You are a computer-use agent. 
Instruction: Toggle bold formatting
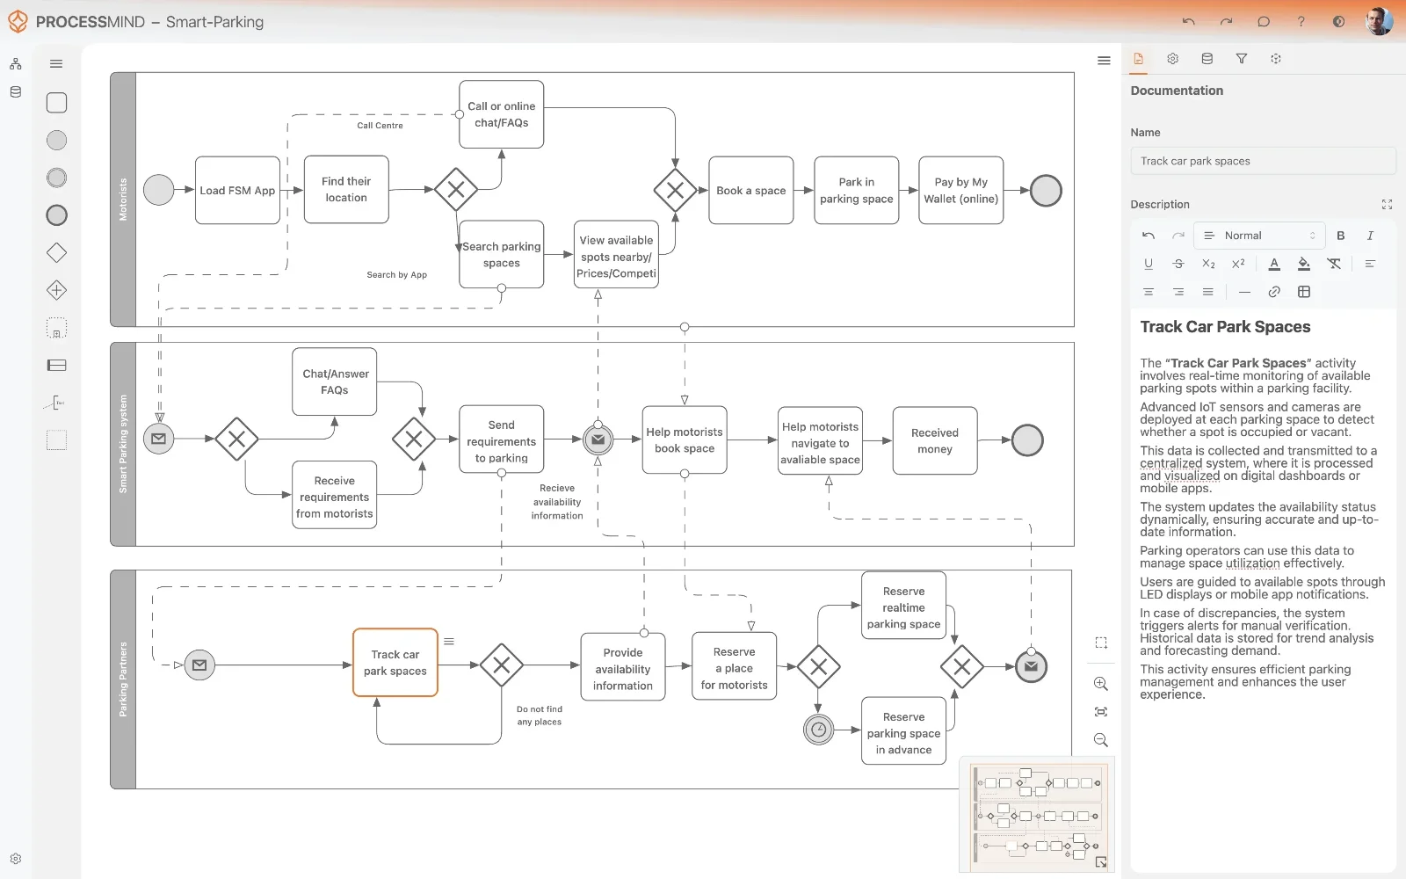point(1341,236)
